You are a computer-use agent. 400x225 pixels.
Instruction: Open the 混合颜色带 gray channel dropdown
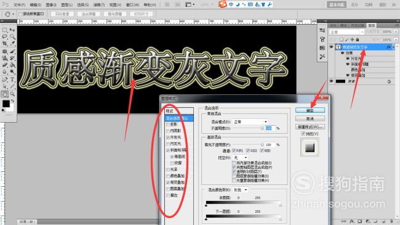coord(240,190)
